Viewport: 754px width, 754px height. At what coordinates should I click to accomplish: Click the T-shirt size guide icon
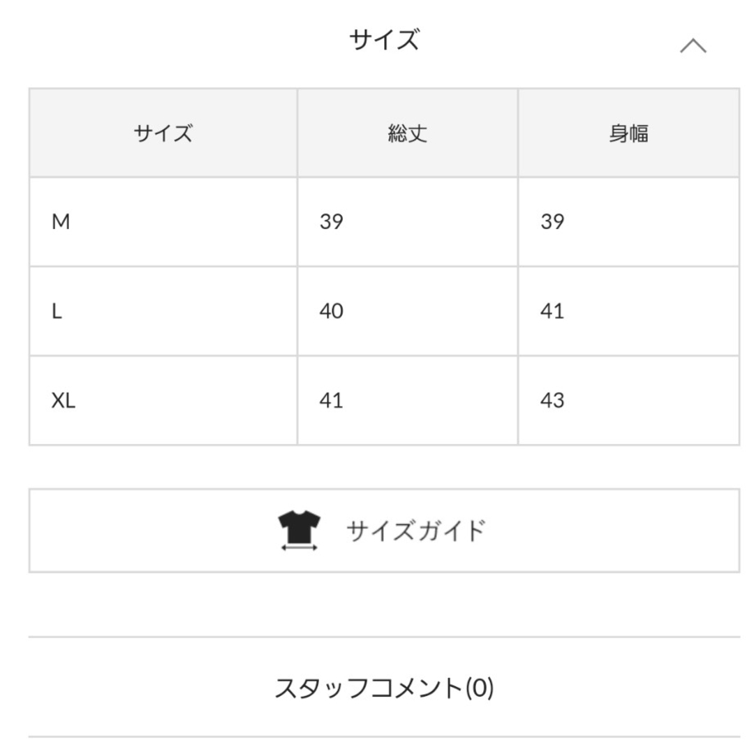pos(299,531)
